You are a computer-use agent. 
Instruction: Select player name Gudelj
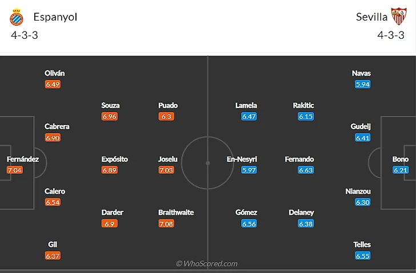click(x=362, y=127)
